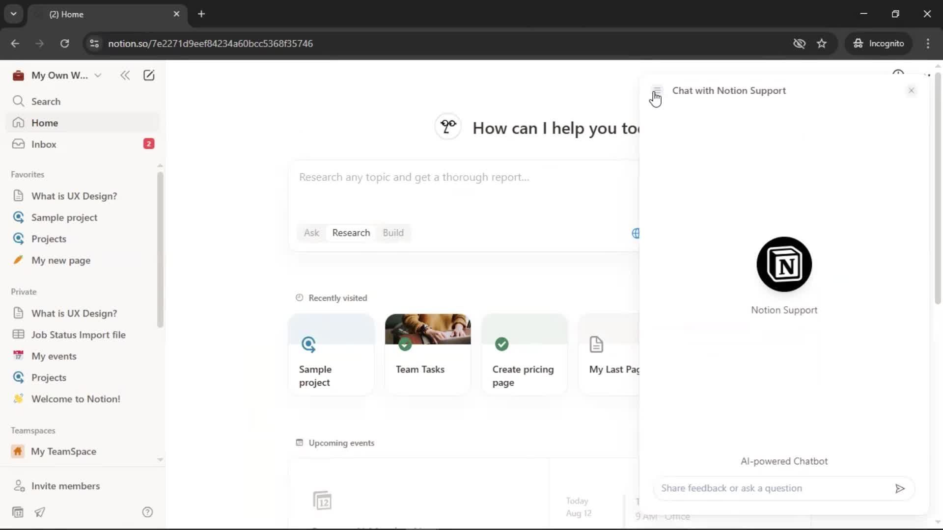Open workspace switcher My Own W... dropdown
The image size is (943, 530).
[x=57, y=75]
